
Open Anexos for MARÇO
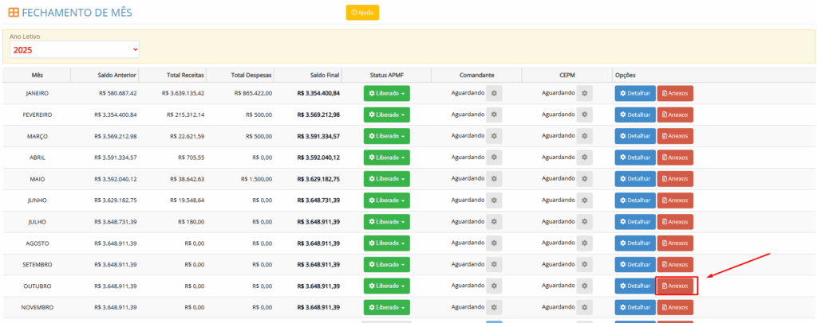pyautogui.click(x=675, y=136)
